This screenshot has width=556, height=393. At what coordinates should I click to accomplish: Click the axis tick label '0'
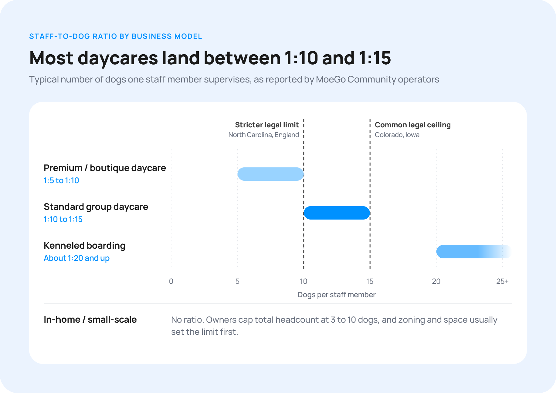[x=171, y=281]
